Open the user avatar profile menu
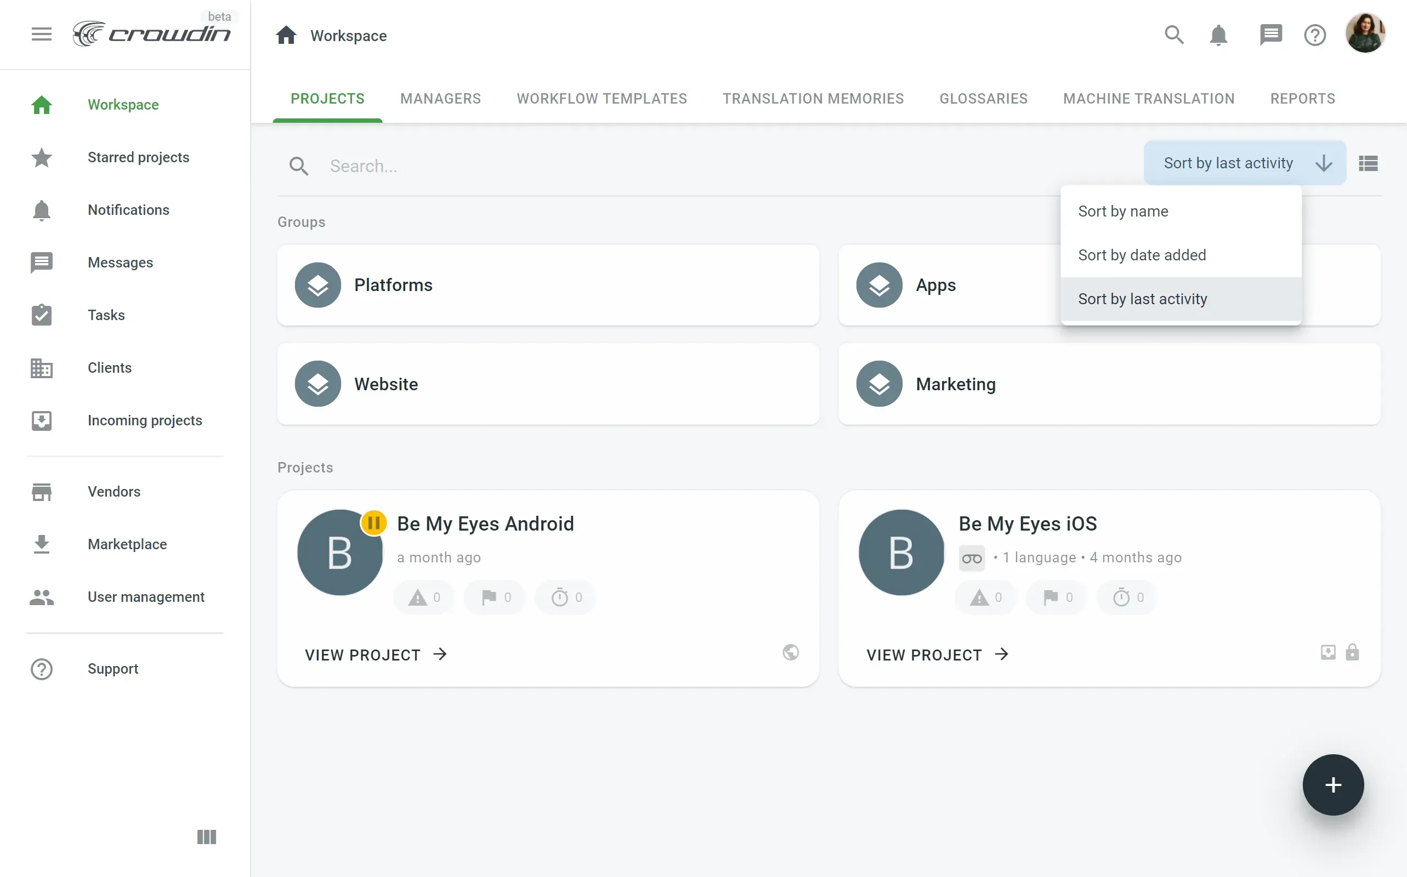This screenshot has width=1407, height=877. 1365,33
